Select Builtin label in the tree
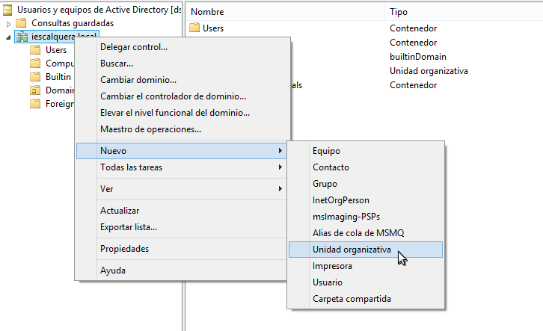Screen dimensions: 543x331 tap(58, 77)
